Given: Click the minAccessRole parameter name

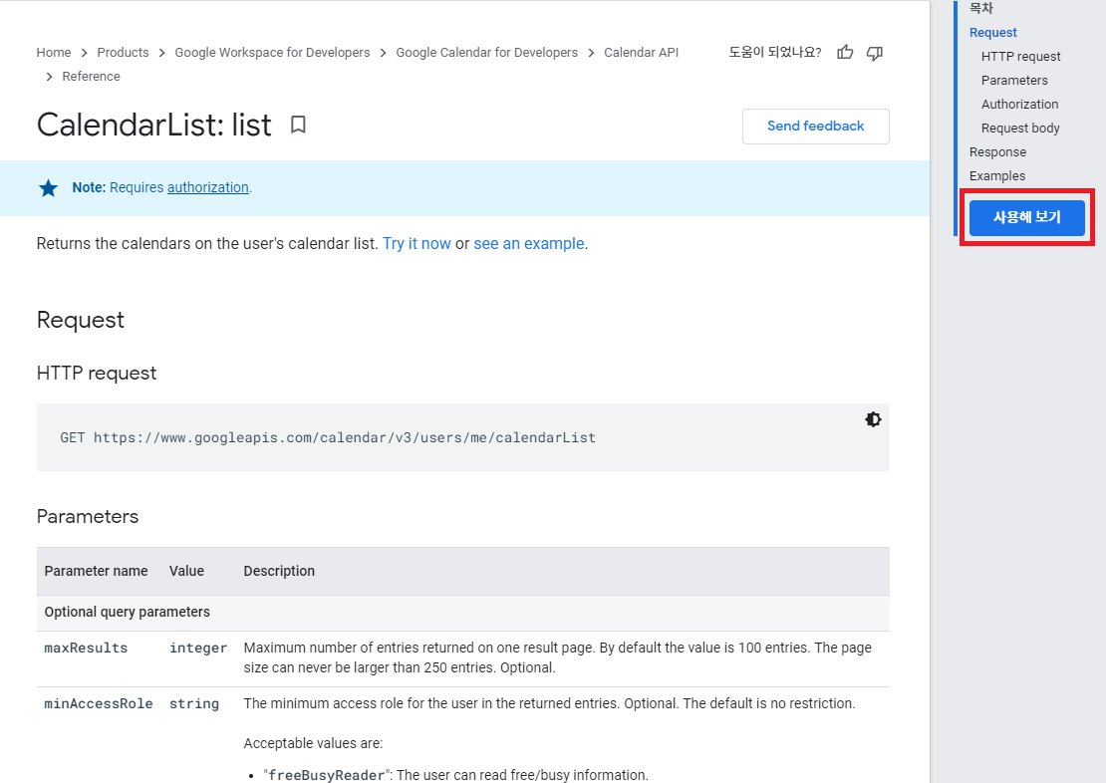Looking at the screenshot, I should 99,703.
